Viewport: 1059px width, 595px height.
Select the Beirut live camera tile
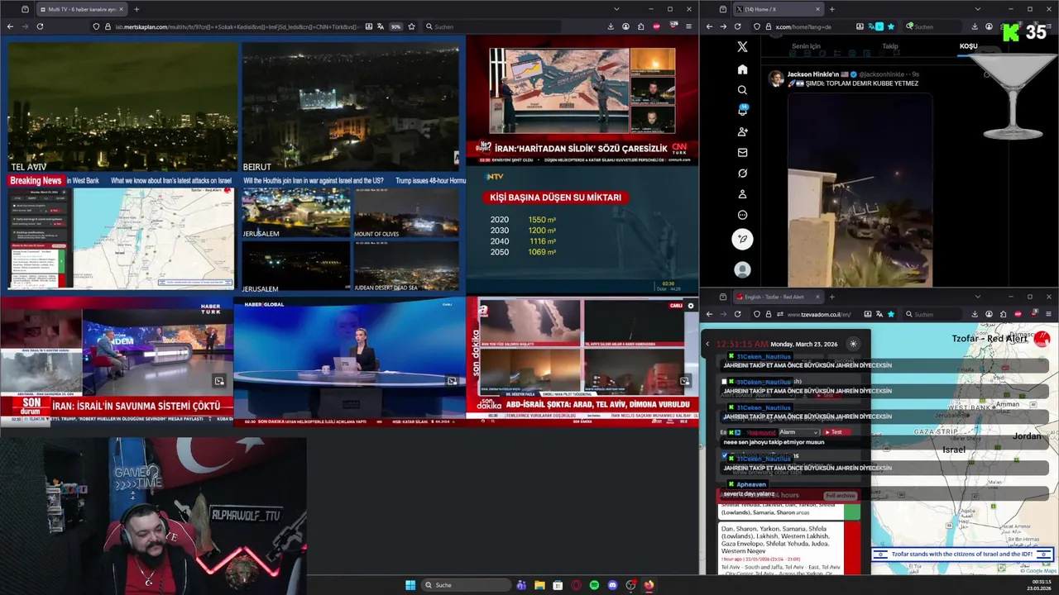click(x=350, y=107)
